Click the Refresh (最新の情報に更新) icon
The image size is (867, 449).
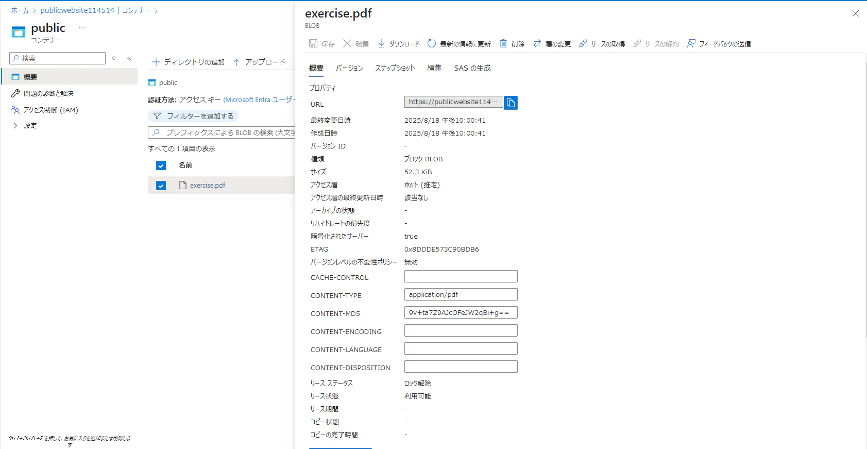432,44
